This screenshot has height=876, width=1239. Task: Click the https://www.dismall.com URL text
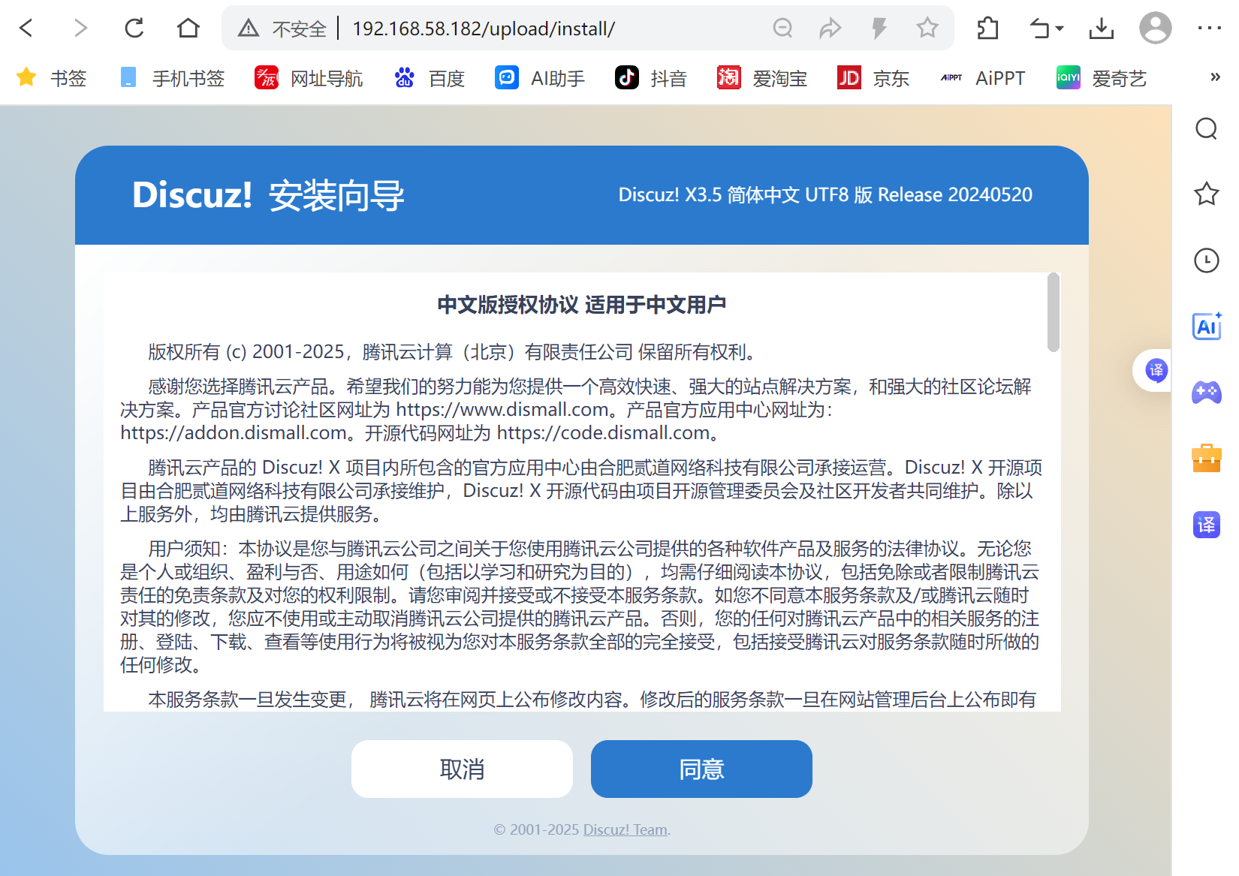tap(502, 410)
